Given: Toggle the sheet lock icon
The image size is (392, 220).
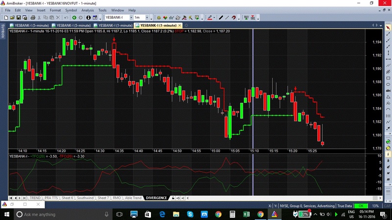Looking at the screenshot, I should pos(173,198).
